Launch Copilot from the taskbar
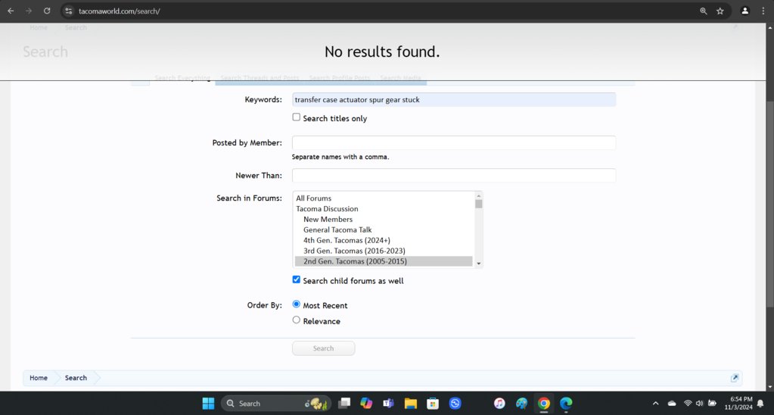Image resolution: width=774 pixels, height=415 pixels. point(366,403)
